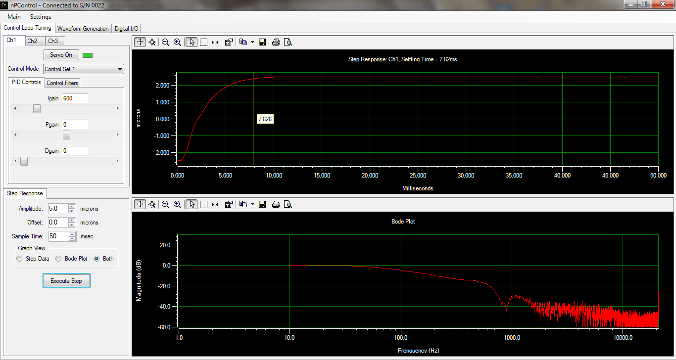Select the Bode Plot graph view radio button

(x=71, y=259)
